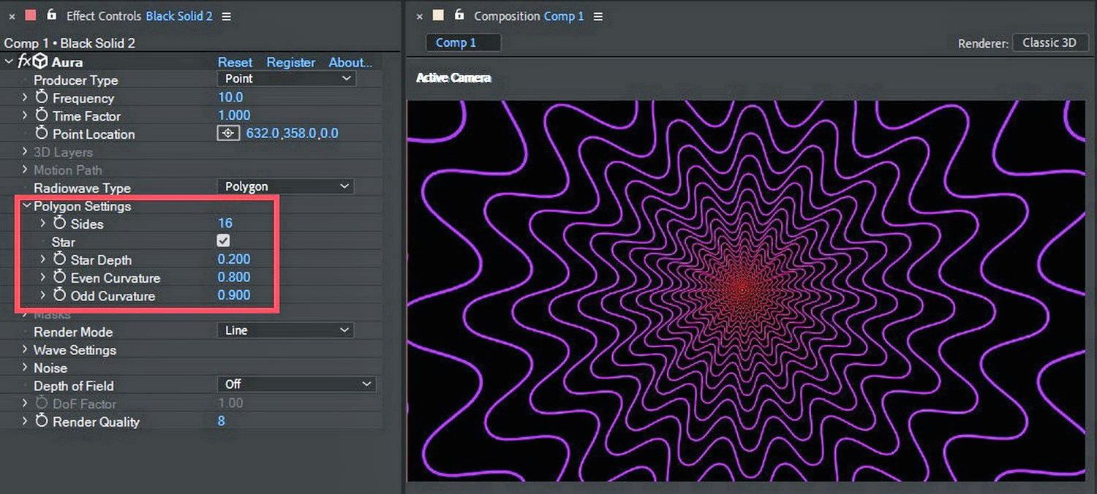Click the radiowave preview in the composition viewer
Viewport: 1097px width, 494px height.
pyautogui.click(x=746, y=291)
